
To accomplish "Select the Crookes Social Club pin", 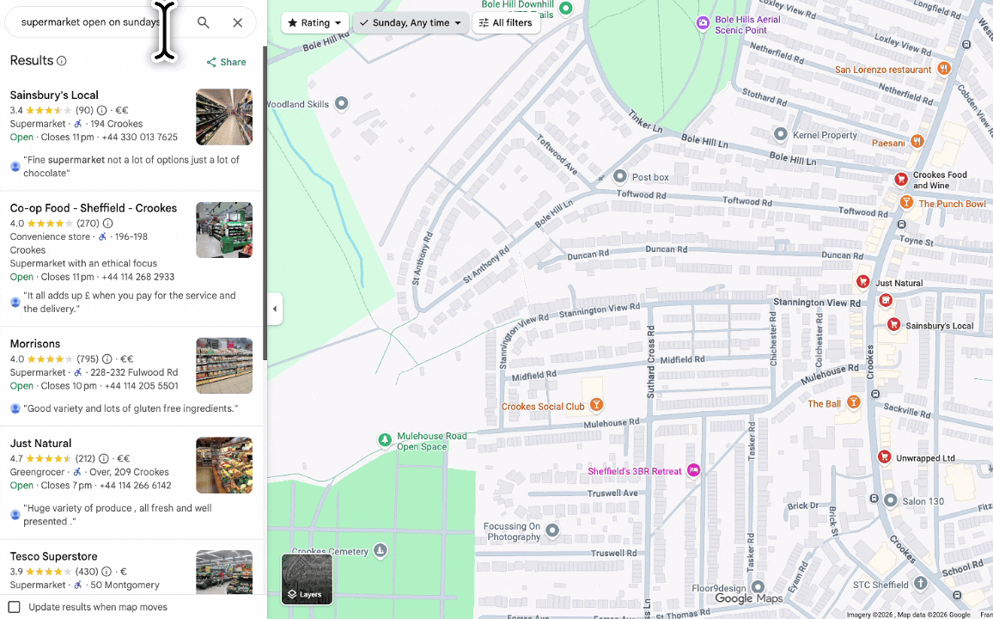I will (x=596, y=404).
